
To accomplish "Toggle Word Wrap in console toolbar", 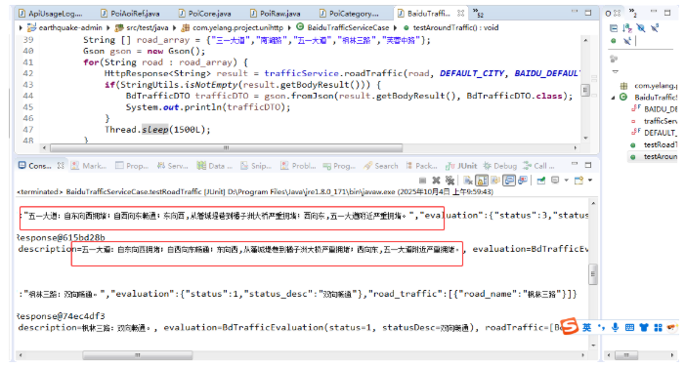I will [x=495, y=181].
